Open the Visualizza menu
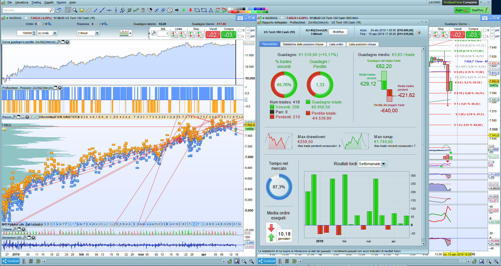The image size is (501, 266). coord(22,2)
